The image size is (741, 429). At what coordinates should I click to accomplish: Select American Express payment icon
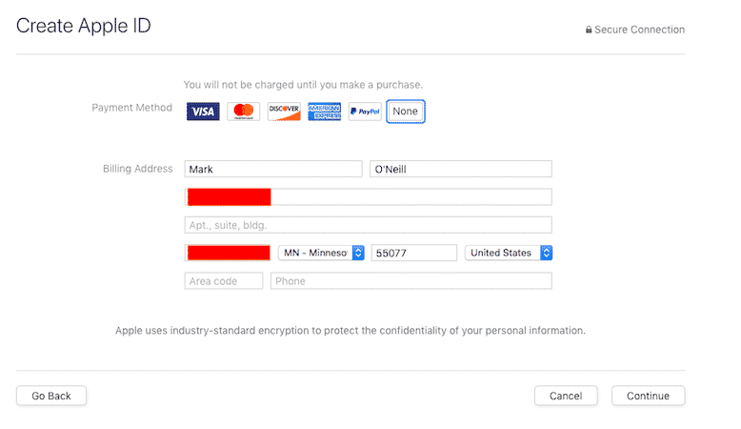[324, 112]
